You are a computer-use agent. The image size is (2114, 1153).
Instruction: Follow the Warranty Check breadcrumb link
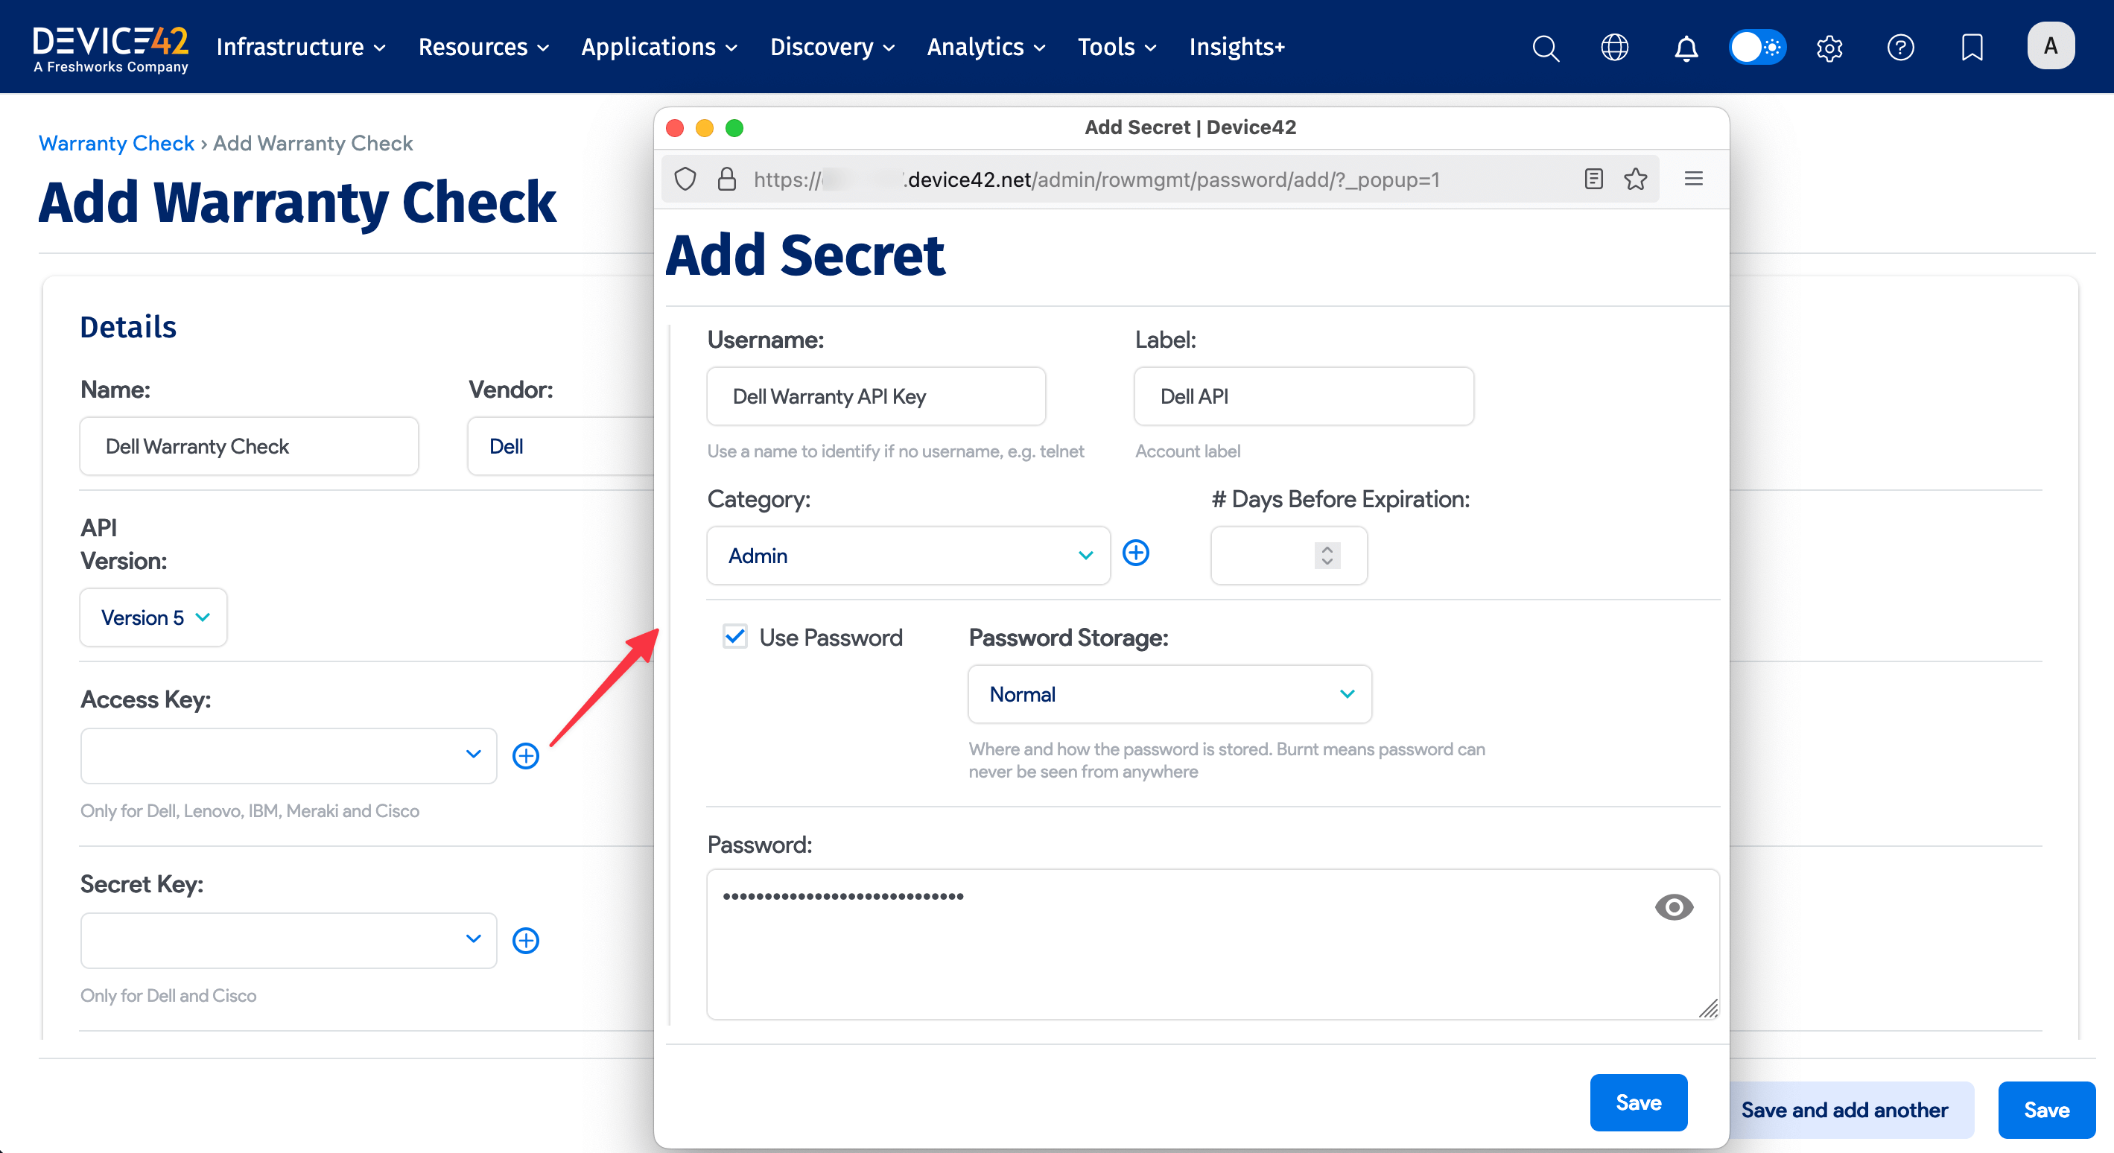(115, 143)
